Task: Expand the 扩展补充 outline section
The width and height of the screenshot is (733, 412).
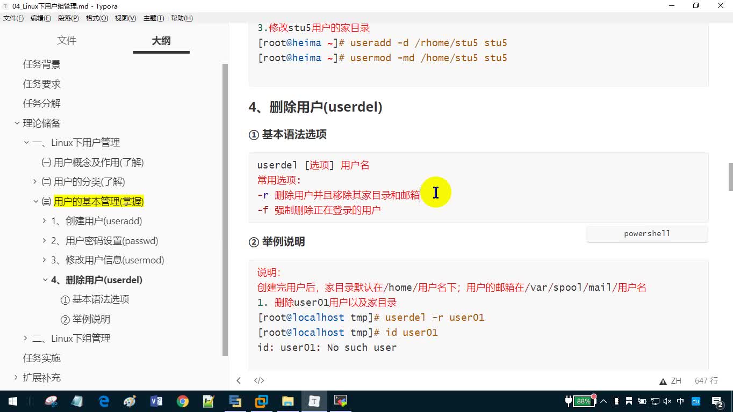Action: 16,378
